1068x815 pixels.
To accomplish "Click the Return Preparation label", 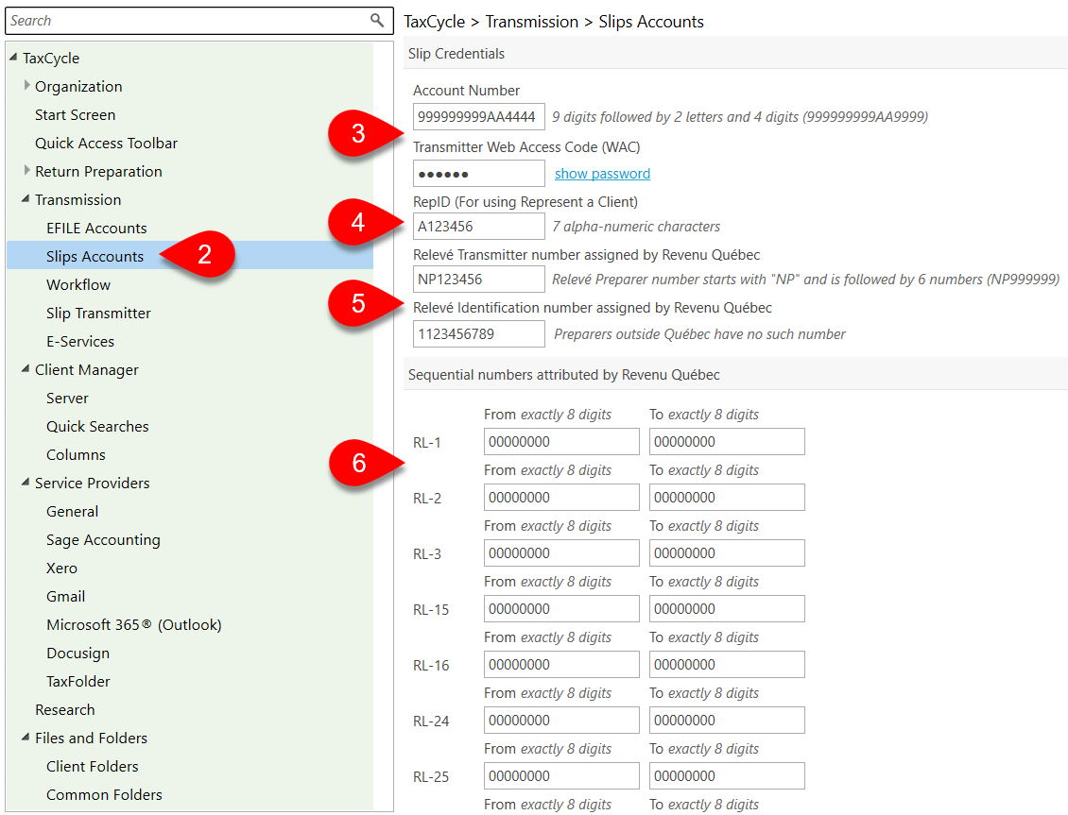I will tap(98, 172).
